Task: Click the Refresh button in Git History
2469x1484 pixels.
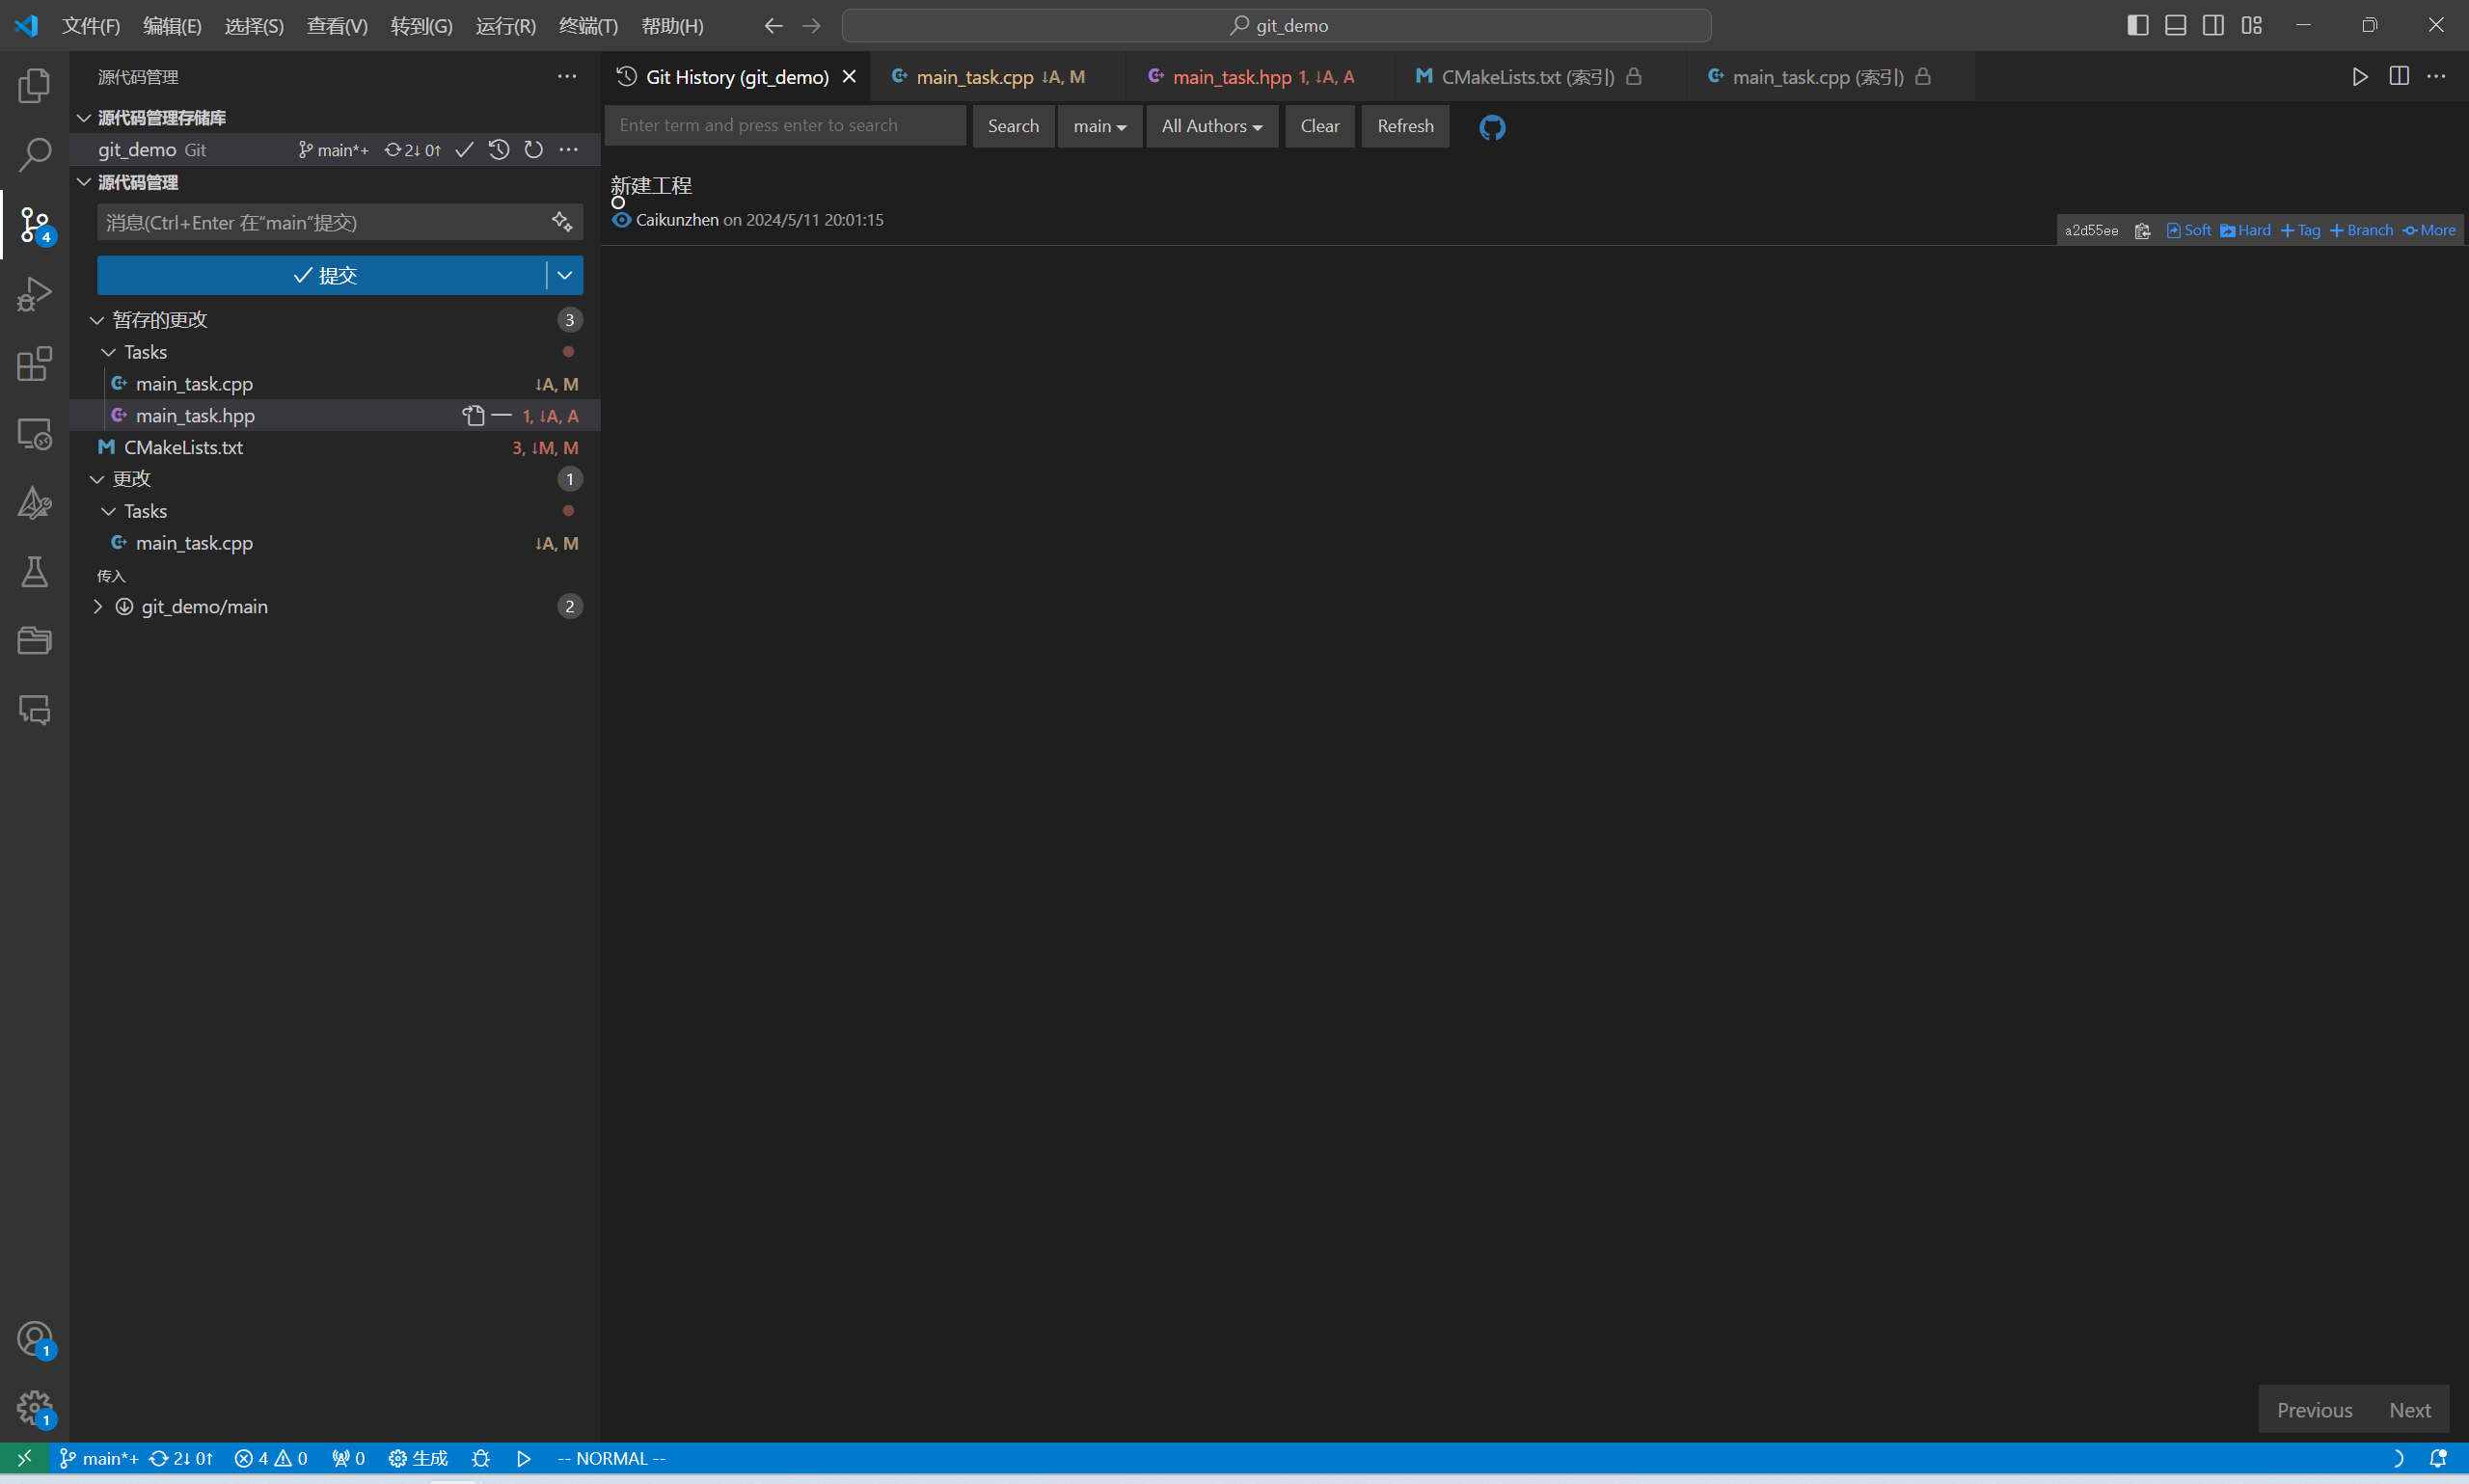Action: (x=1404, y=126)
